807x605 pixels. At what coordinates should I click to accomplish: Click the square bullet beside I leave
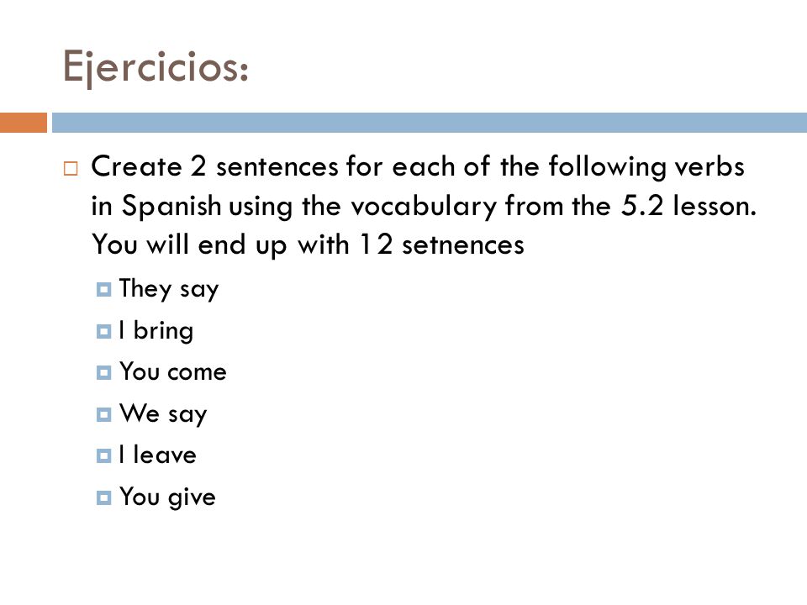tap(103, 455)
